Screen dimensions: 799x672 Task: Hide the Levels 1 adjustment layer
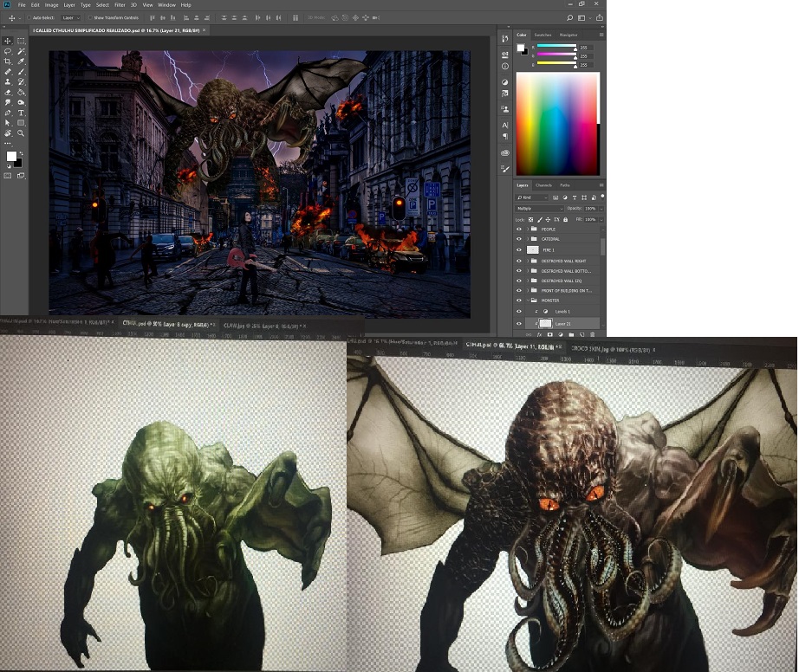click(519, 311)
